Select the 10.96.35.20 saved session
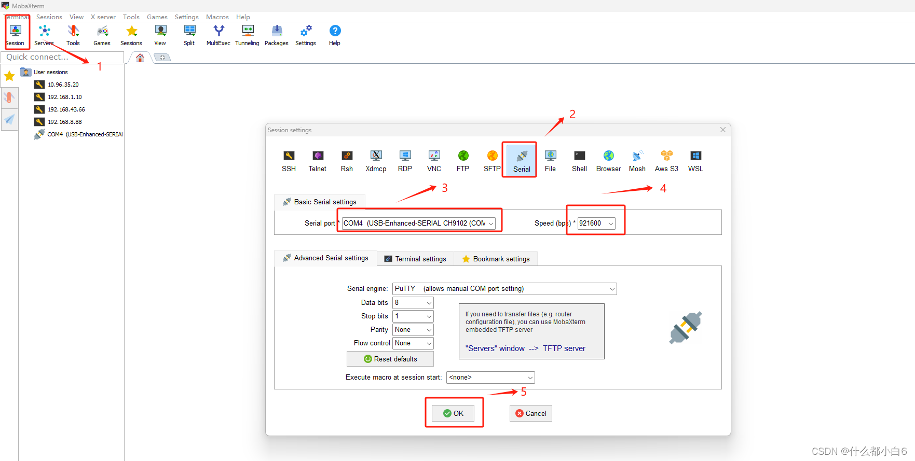Viewport: 915px width, 461px height. pos(57,85)
